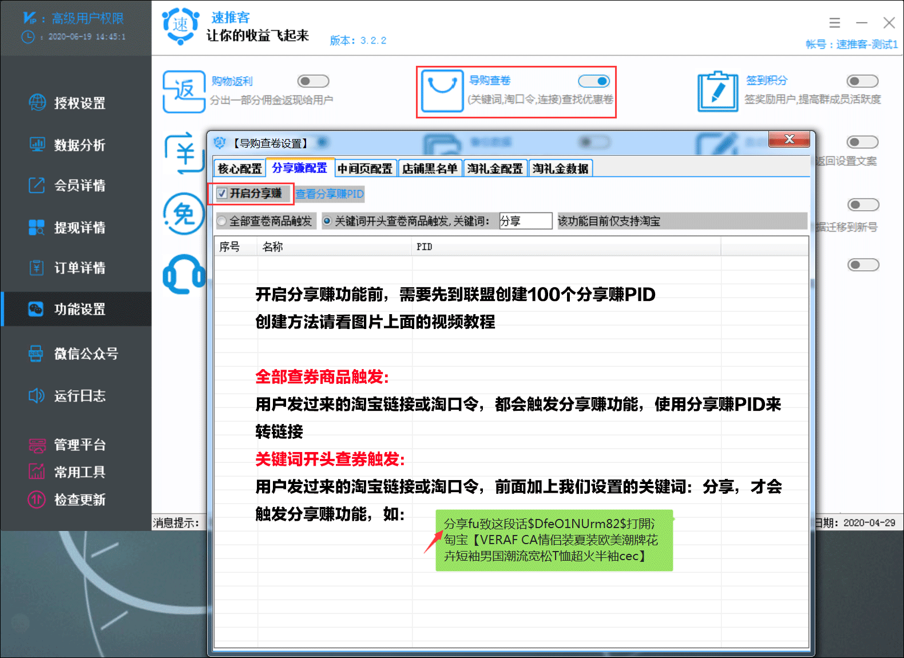Image resolution: width=904 pixels, height=658 pixels.
Task: Click the 签到积分 clipboard icon
Action: (x=718, y=91)
